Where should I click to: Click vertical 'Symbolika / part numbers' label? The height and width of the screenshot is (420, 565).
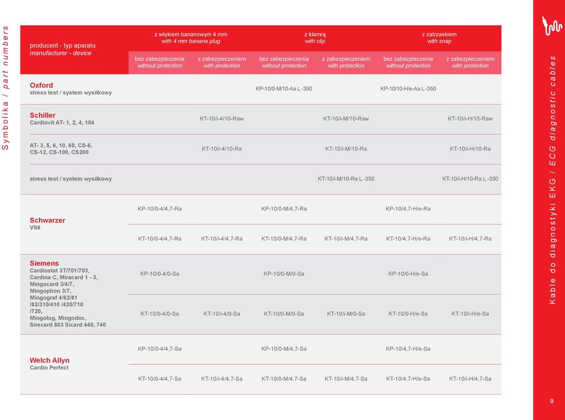tap(5, 88)
